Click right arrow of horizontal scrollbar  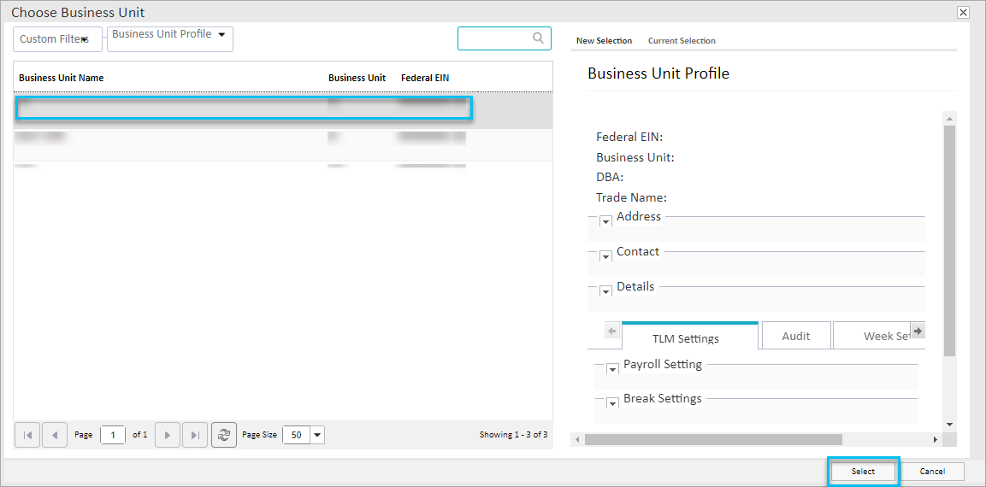click(x=935, y=439)
